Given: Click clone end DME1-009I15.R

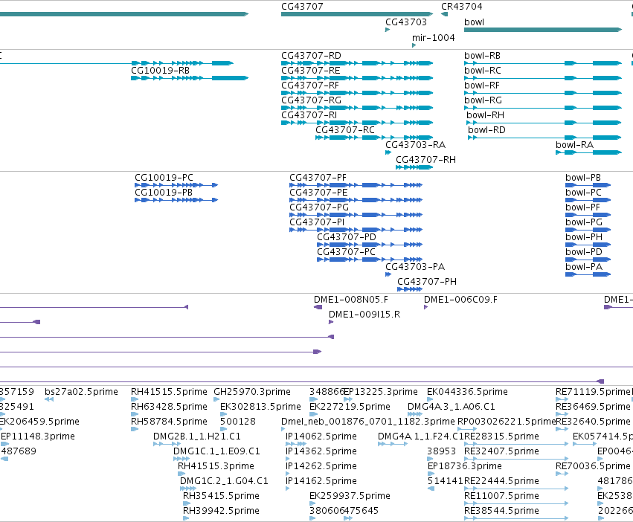Looking at the screenshot, I should (331, 322).
